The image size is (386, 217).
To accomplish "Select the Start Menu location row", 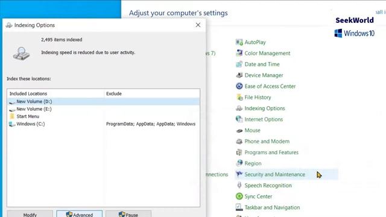I will (x=103, y=116).
